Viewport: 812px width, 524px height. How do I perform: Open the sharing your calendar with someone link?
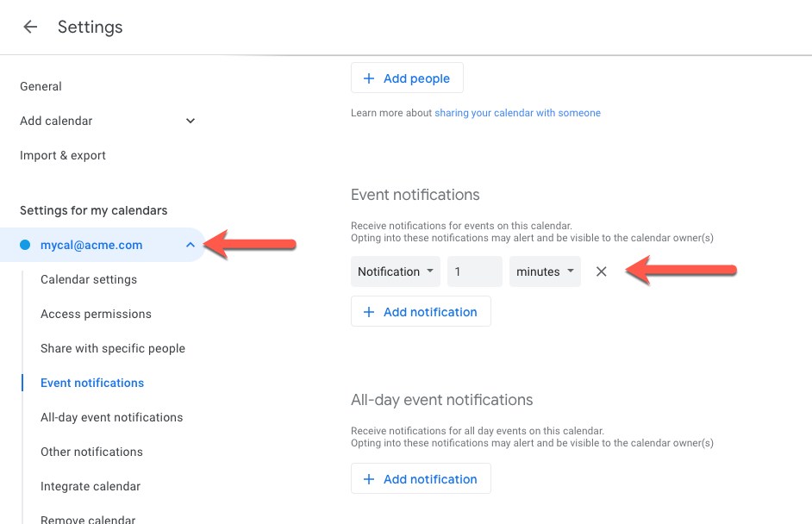(x=517, y=113)
